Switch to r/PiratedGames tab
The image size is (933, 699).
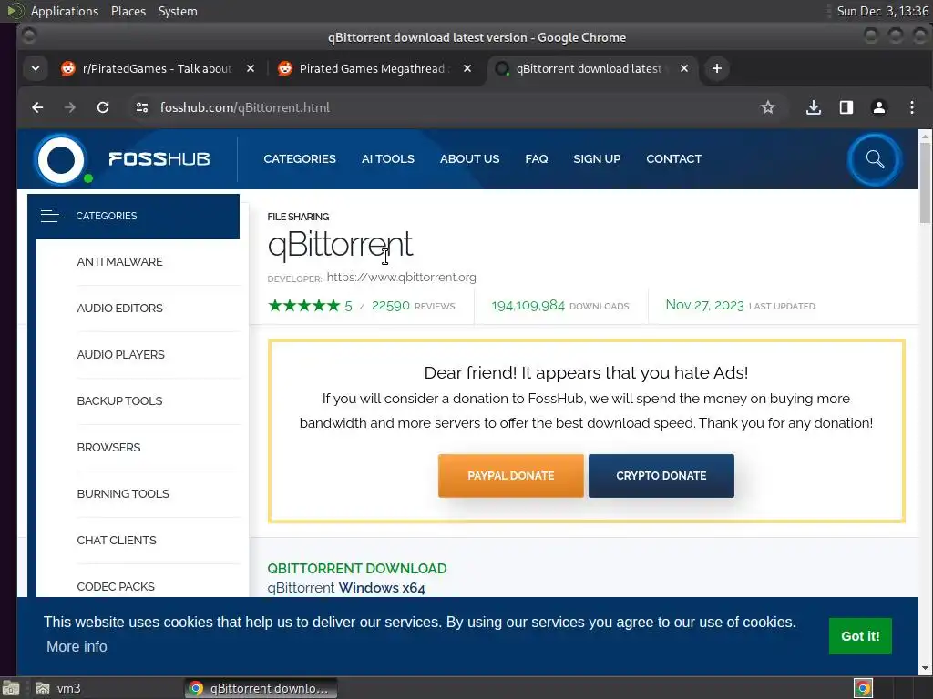pyautogui.click(x=158, y=68)
